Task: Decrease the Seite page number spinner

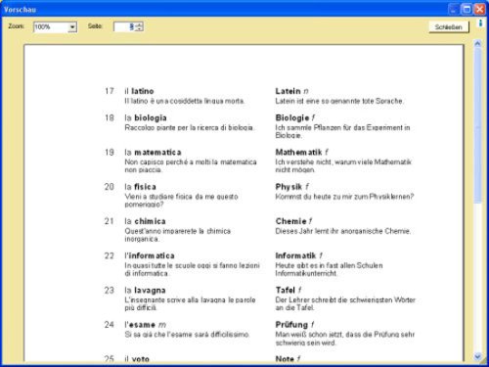Action: click(x=139, y=29)
